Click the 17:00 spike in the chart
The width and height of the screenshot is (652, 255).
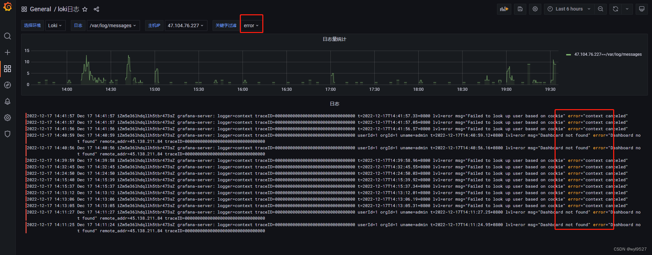(332, 79)
